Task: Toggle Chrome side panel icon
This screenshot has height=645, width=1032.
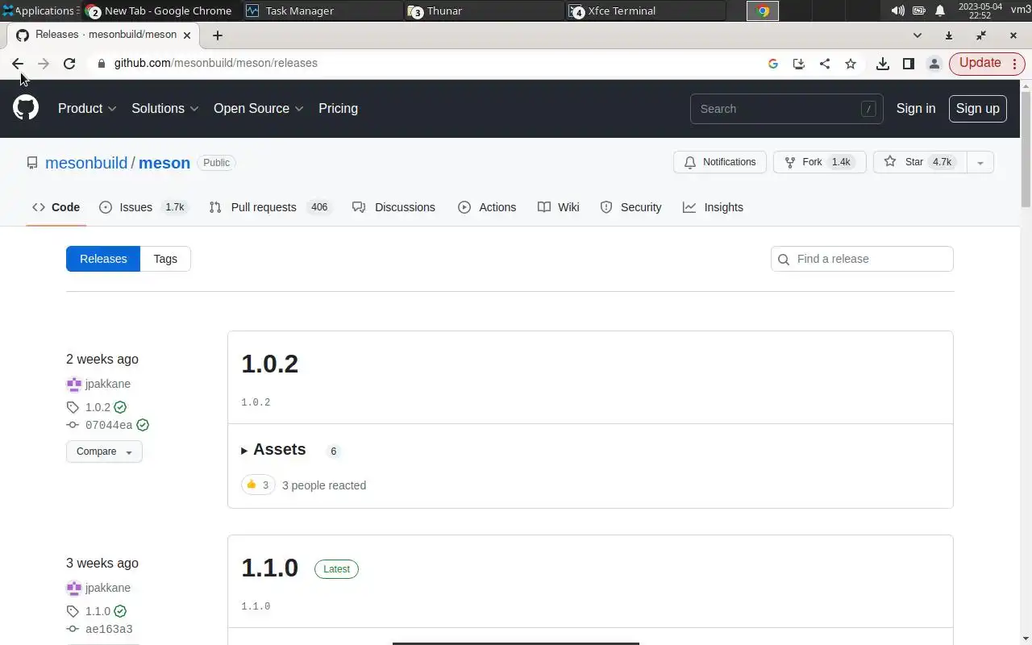Action: click(x=909, y=63)
